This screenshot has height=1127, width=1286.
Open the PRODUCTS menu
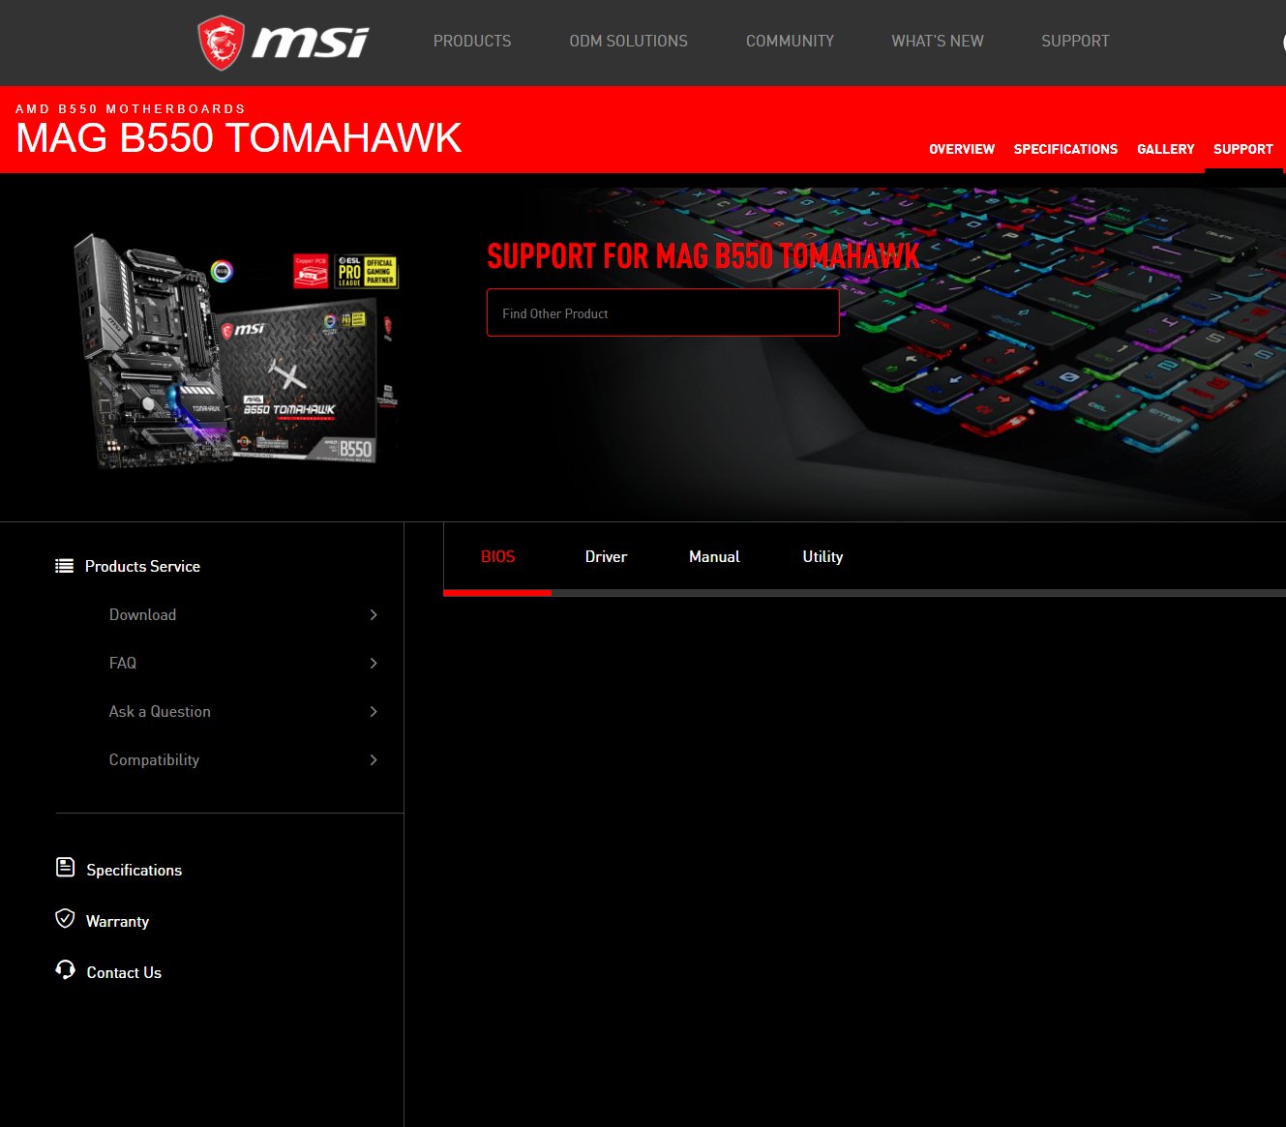472,42
